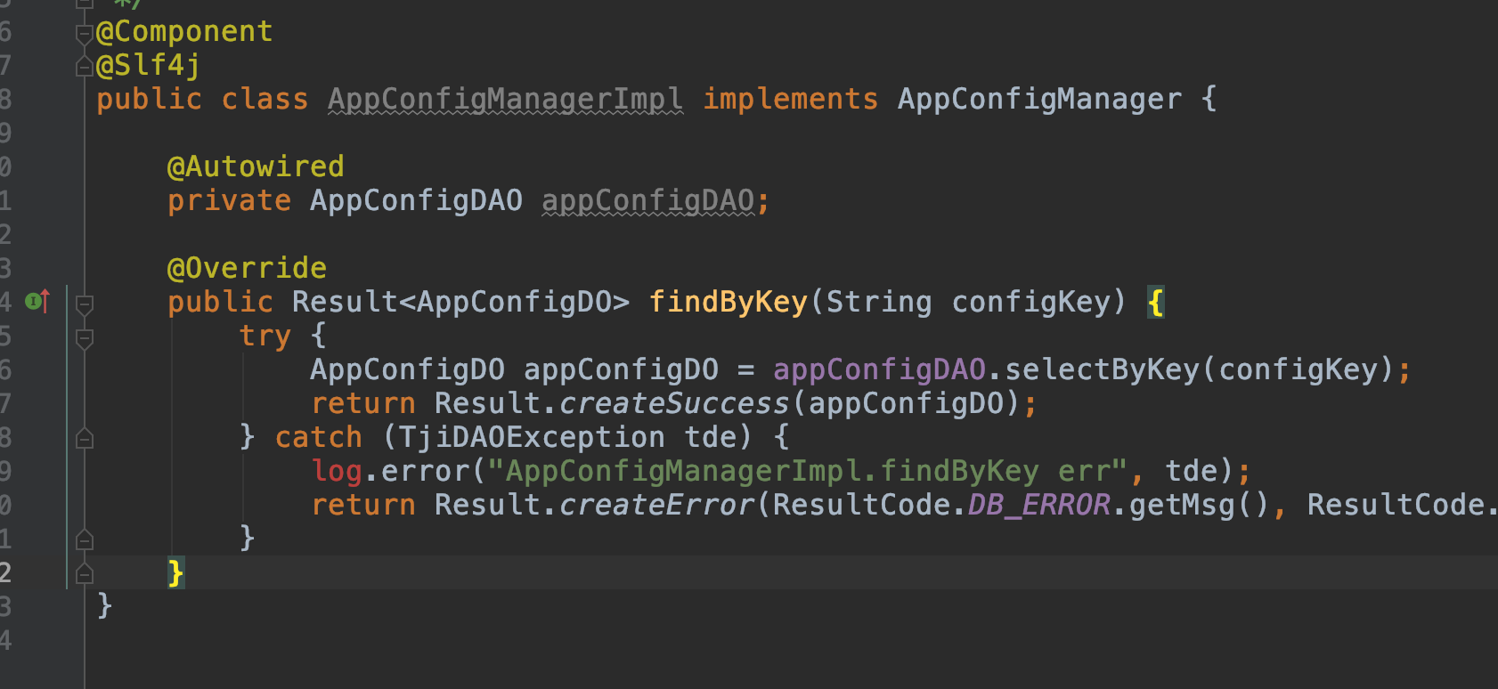1498x689 pixels.
Task: Click configKey parameter in the method signature
Action: 1030,302
